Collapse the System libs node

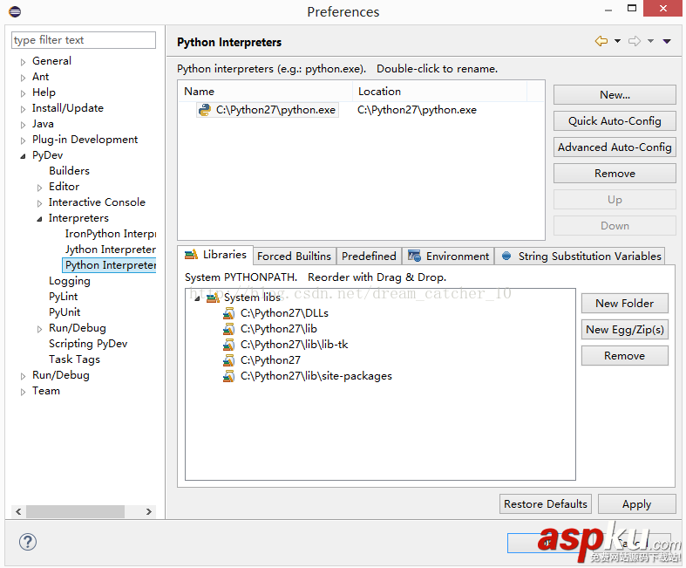197,298
